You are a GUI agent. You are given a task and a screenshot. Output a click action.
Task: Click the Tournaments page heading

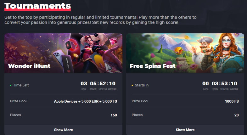[37, 6]
